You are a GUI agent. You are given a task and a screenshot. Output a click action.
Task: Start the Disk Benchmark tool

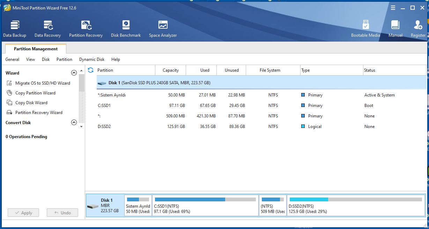pos(126,29)
